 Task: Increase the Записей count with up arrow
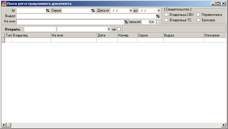[157, 21]
